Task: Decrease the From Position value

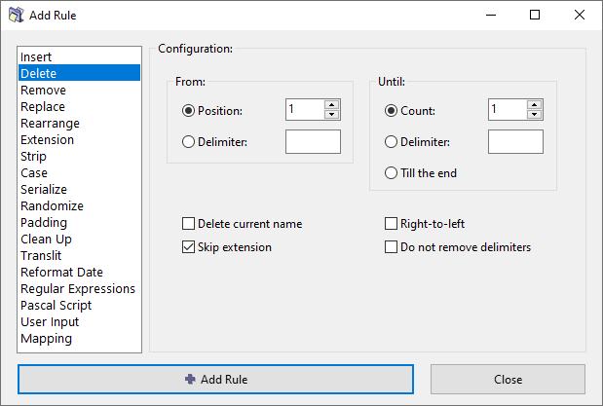Action: click(x=332, y=115)
